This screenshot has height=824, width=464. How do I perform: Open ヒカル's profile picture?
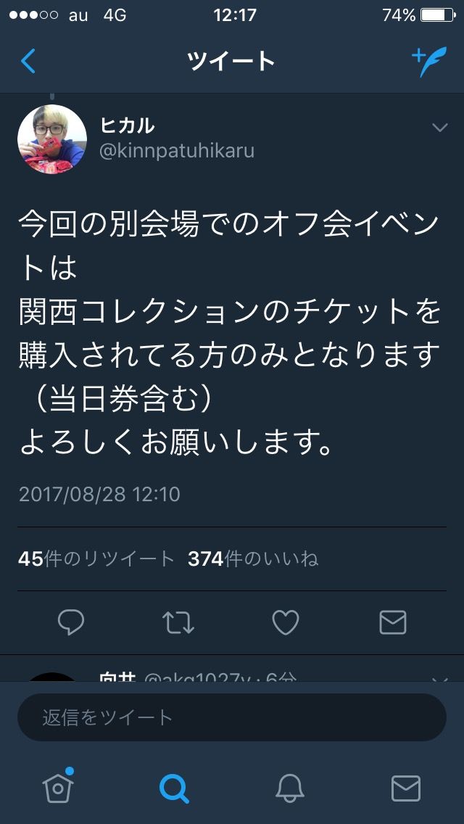[x=52, y=139]
